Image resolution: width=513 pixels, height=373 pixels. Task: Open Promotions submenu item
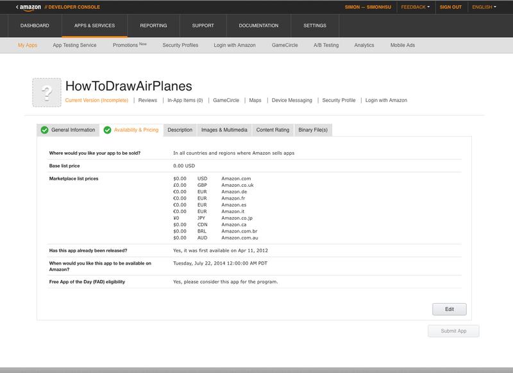(130, 45)
